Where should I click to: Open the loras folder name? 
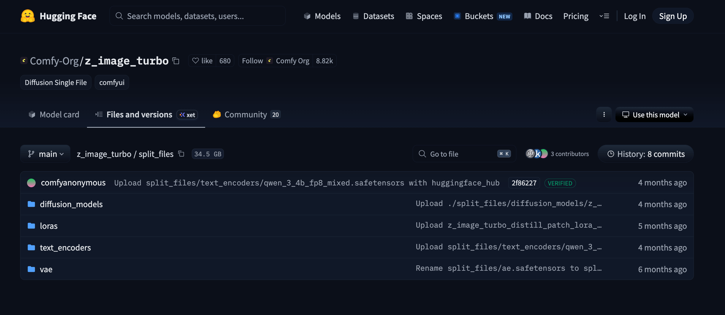pyautogui.click(x=49, y=226)
